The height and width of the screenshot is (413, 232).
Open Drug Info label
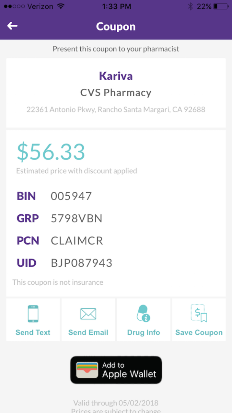pyautogui.click(x=143, y=332)
